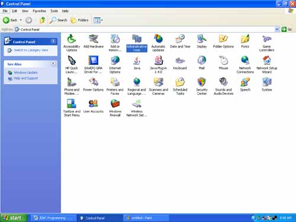Open the Tools menu
Viewport: 296px width, 222px height.
(x=54, y=11)
